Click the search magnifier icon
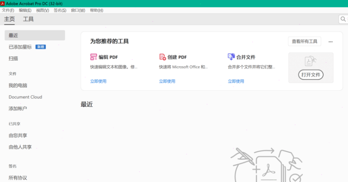The width and height of the screenshot is (348, 182). point(343,19)
